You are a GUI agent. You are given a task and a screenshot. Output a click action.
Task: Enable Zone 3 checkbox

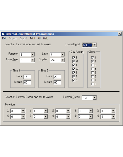(93, 65)
